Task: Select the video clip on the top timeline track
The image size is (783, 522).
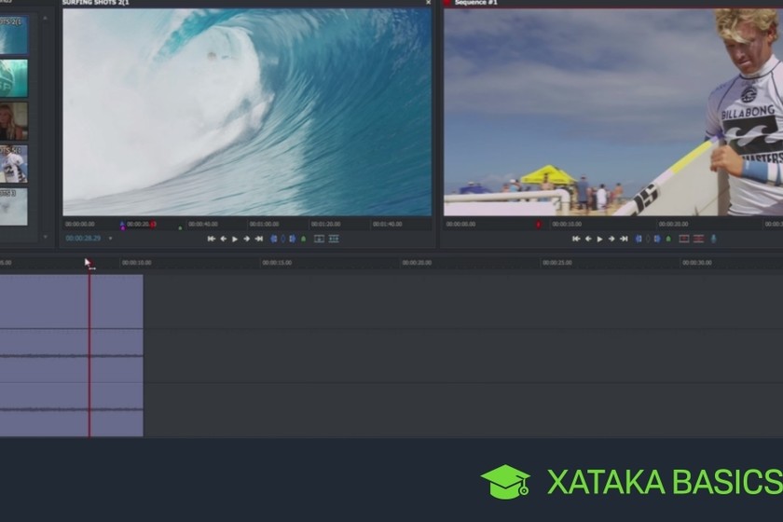Action: click(72, 301)
